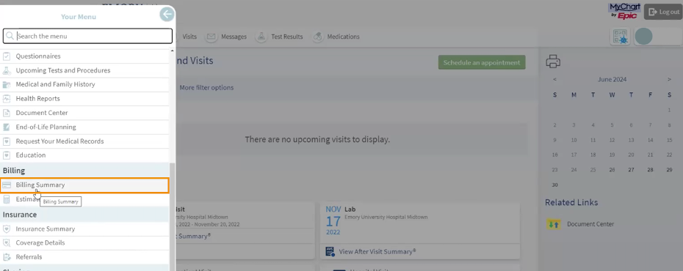Click the flask icon beside Upcoming Tests
Screen dimensions: 683x271
(7, 70)
